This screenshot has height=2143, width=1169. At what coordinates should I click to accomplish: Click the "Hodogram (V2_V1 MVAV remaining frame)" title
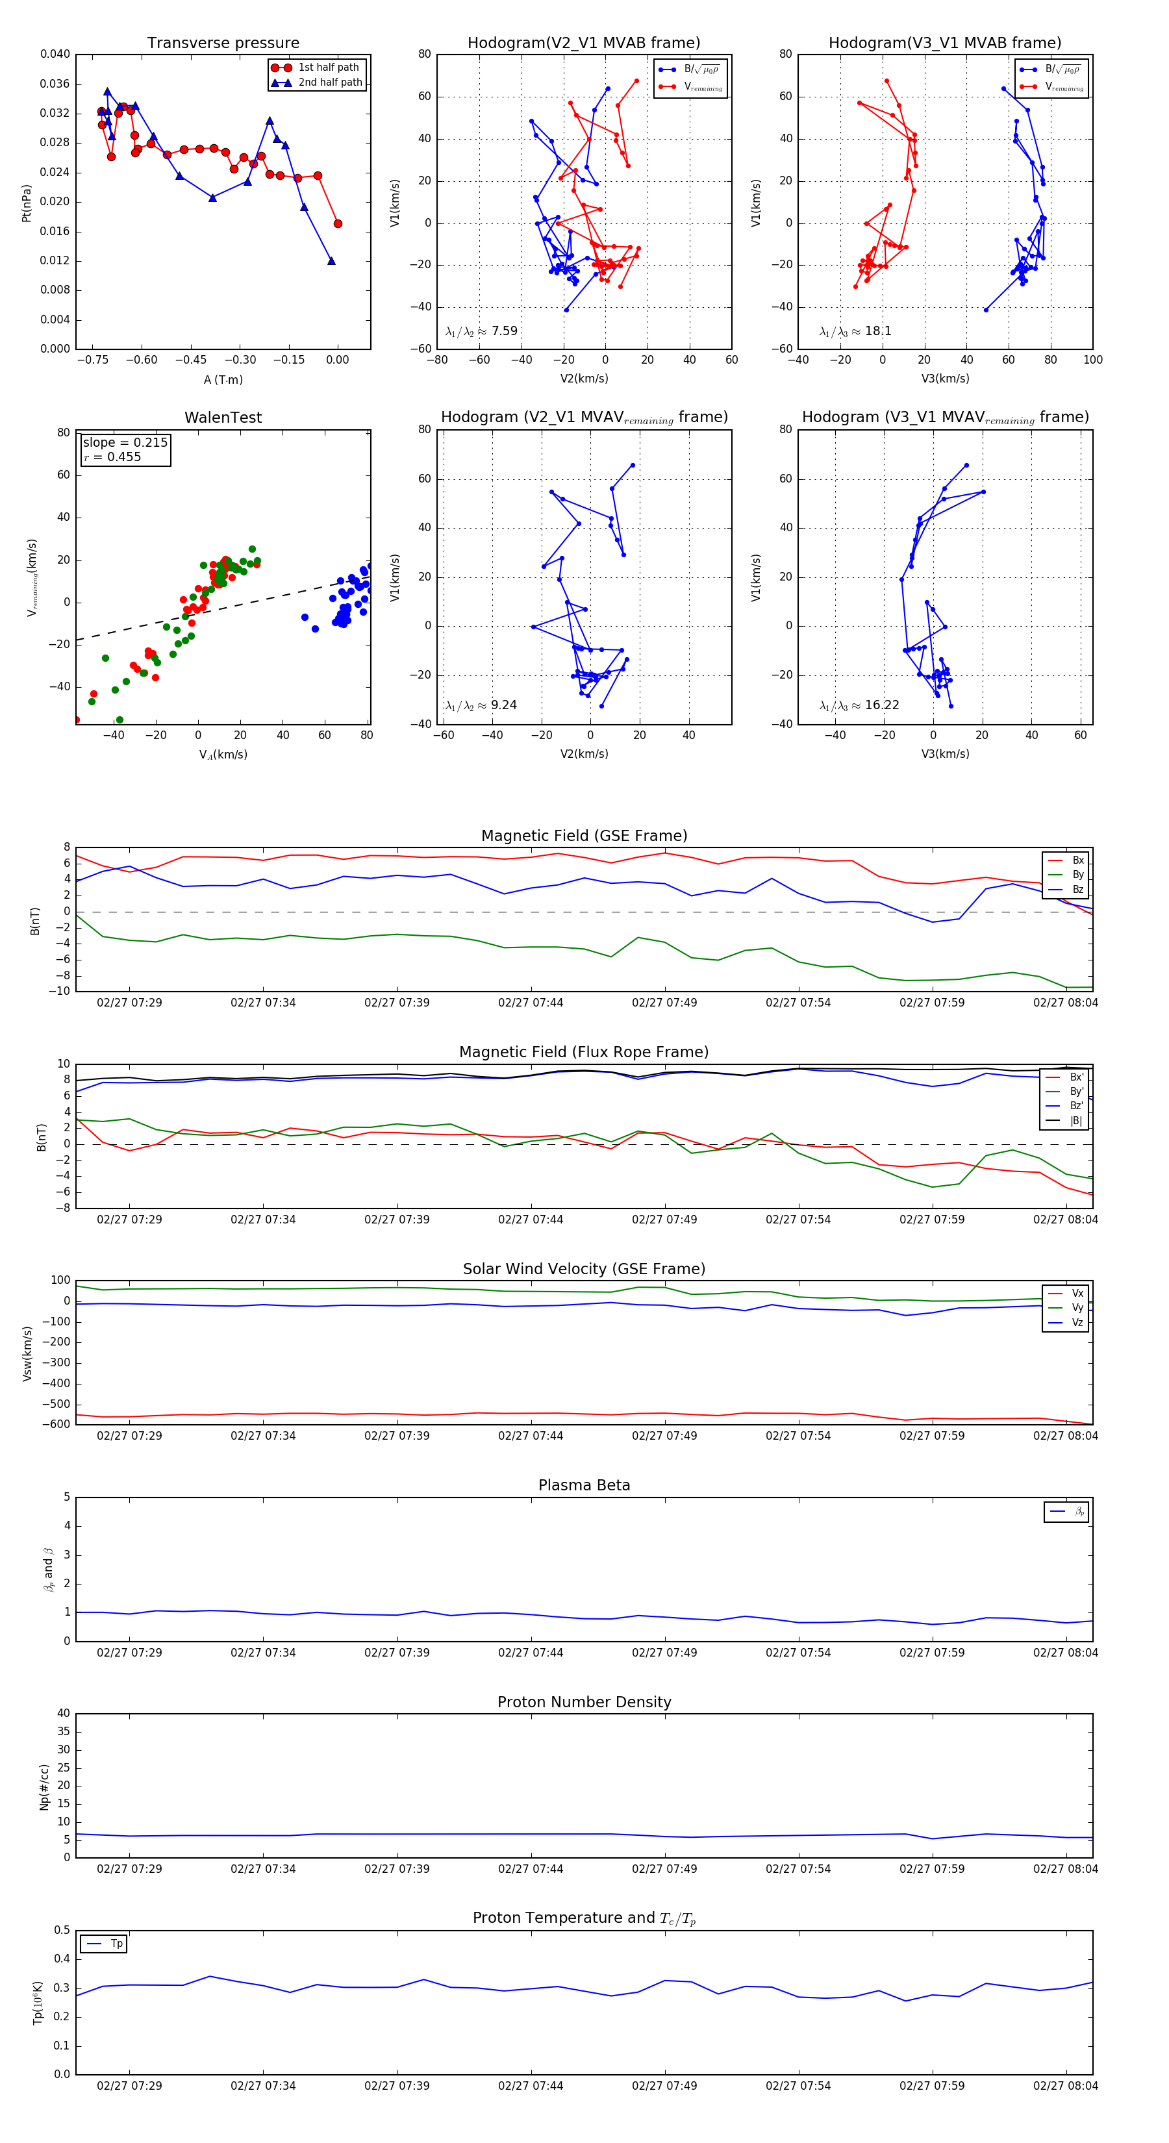click(584, 418)
